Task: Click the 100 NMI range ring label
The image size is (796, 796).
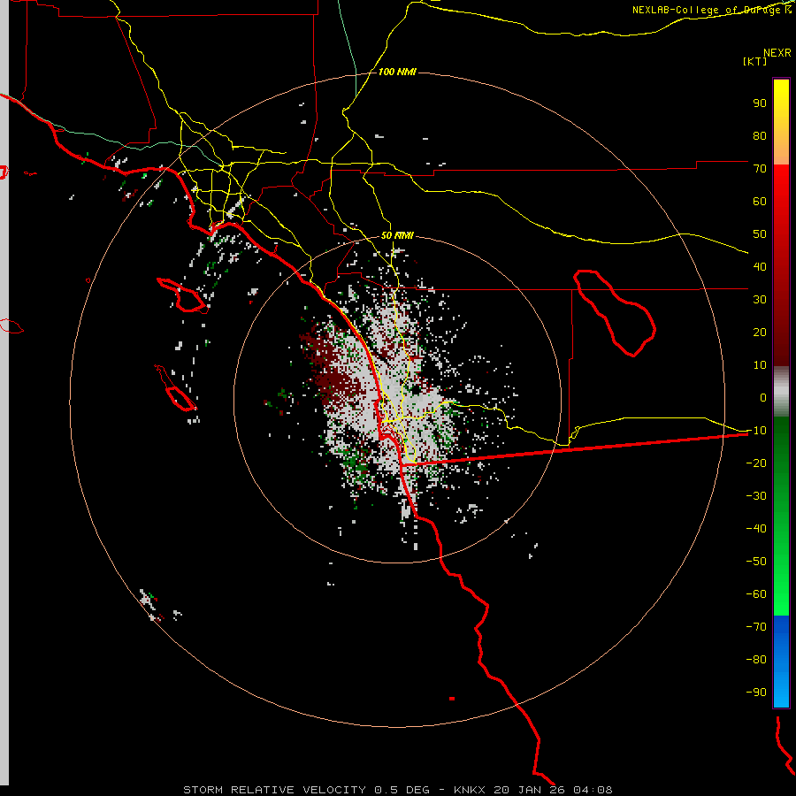Action: [x=397, y=72]
